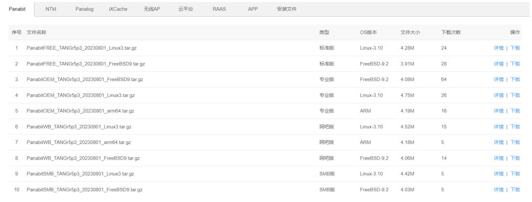The image size is (532, 202).
Task: Click download count 64 cell
Action: click(444, 80)
